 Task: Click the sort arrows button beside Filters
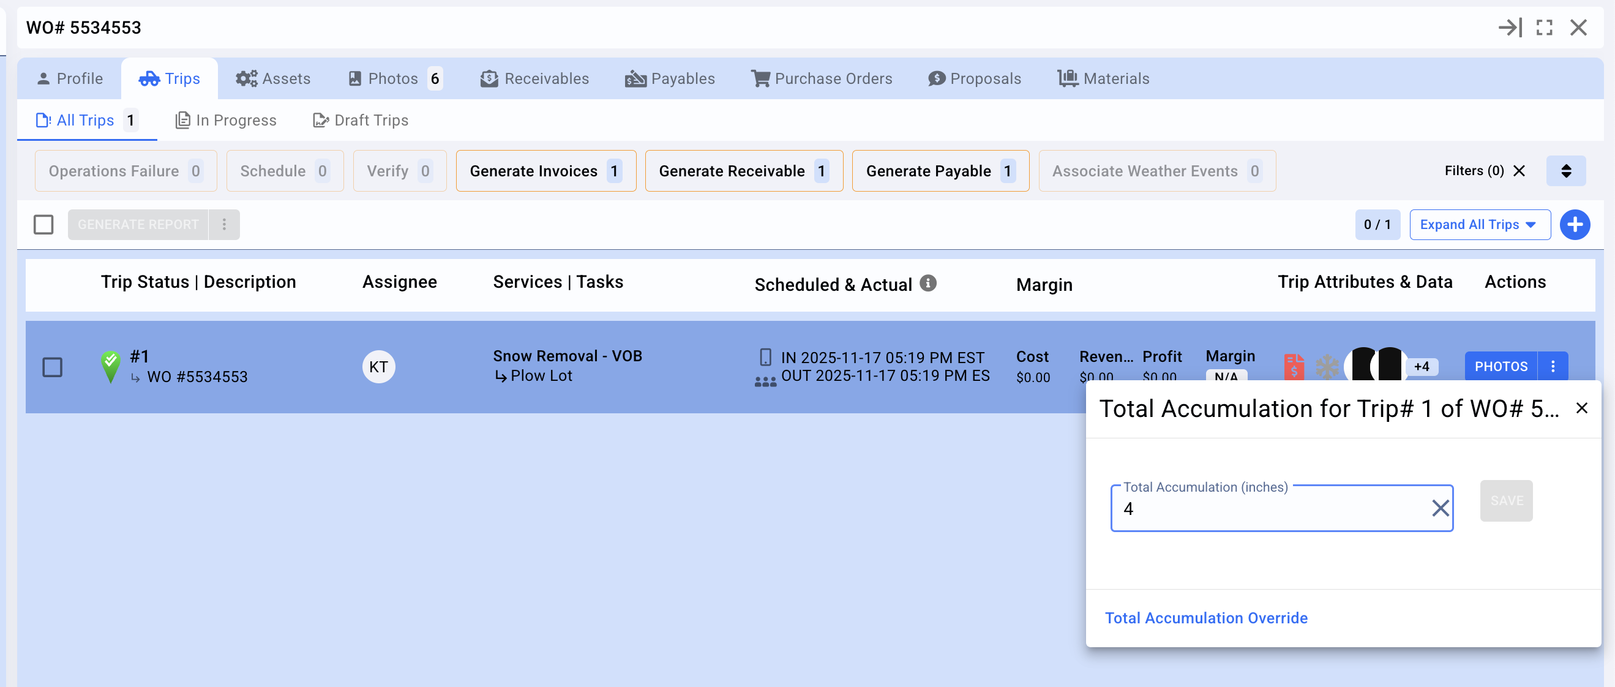(x=1565, y=171)
